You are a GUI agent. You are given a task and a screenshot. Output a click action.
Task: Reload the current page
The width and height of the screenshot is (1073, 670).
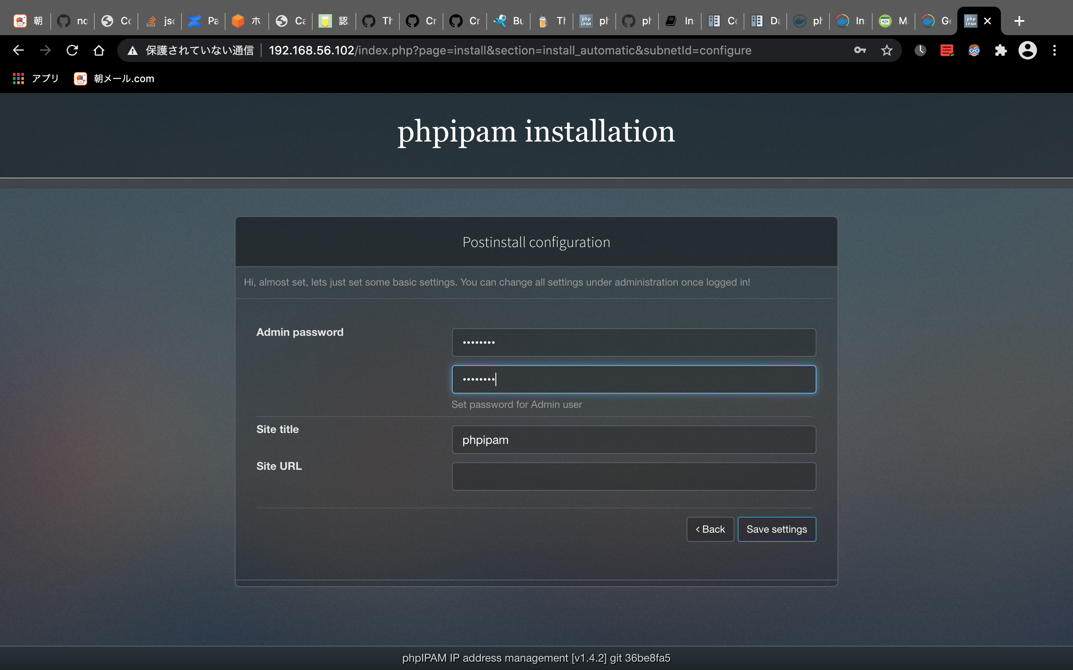(72, 50)
